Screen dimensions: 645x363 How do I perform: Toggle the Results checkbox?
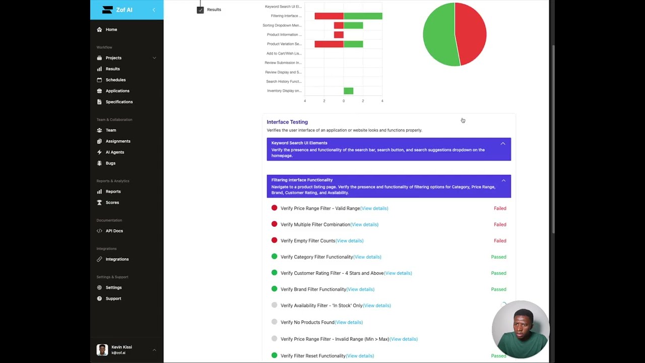[200, 10]
